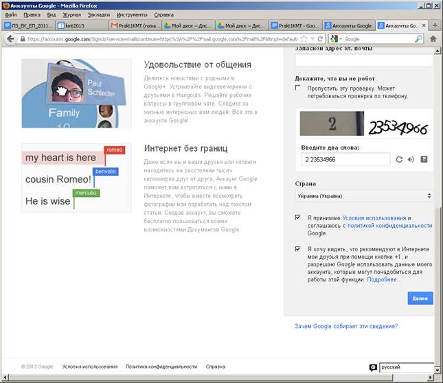Click the '© 2013 Google' footer text
Image resolution: width=443 pixels, height=383 pixels.
(x=37, y=367)
